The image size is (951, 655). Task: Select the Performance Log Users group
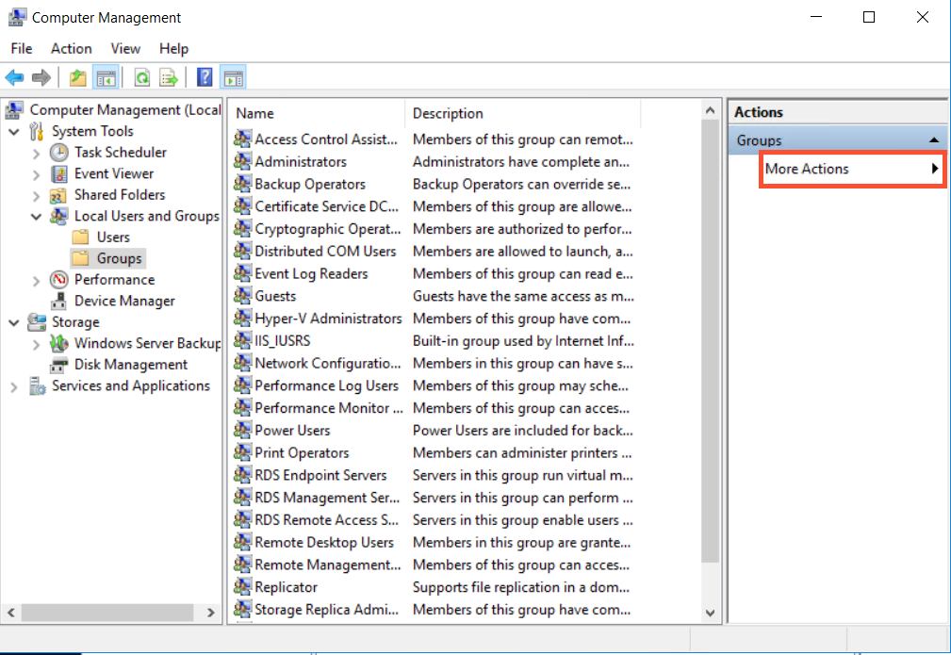[x=326, y=385]
